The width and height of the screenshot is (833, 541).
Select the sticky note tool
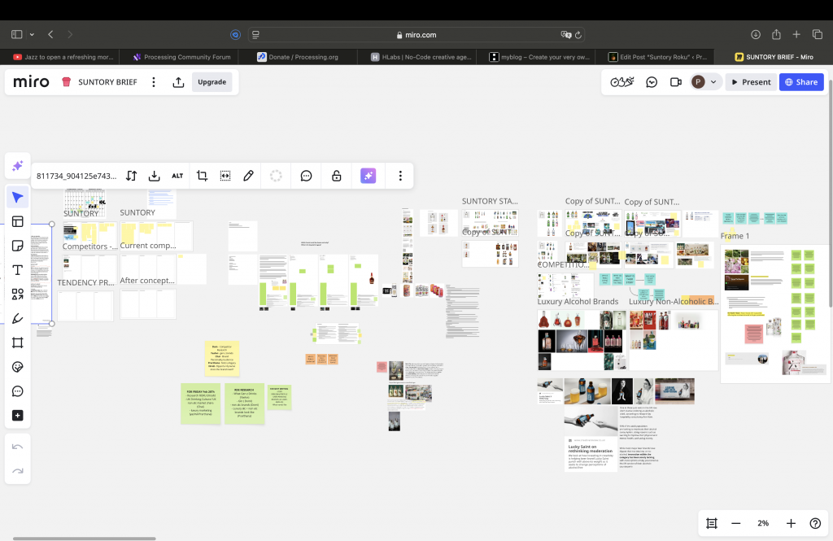click(x=18, y=246)
